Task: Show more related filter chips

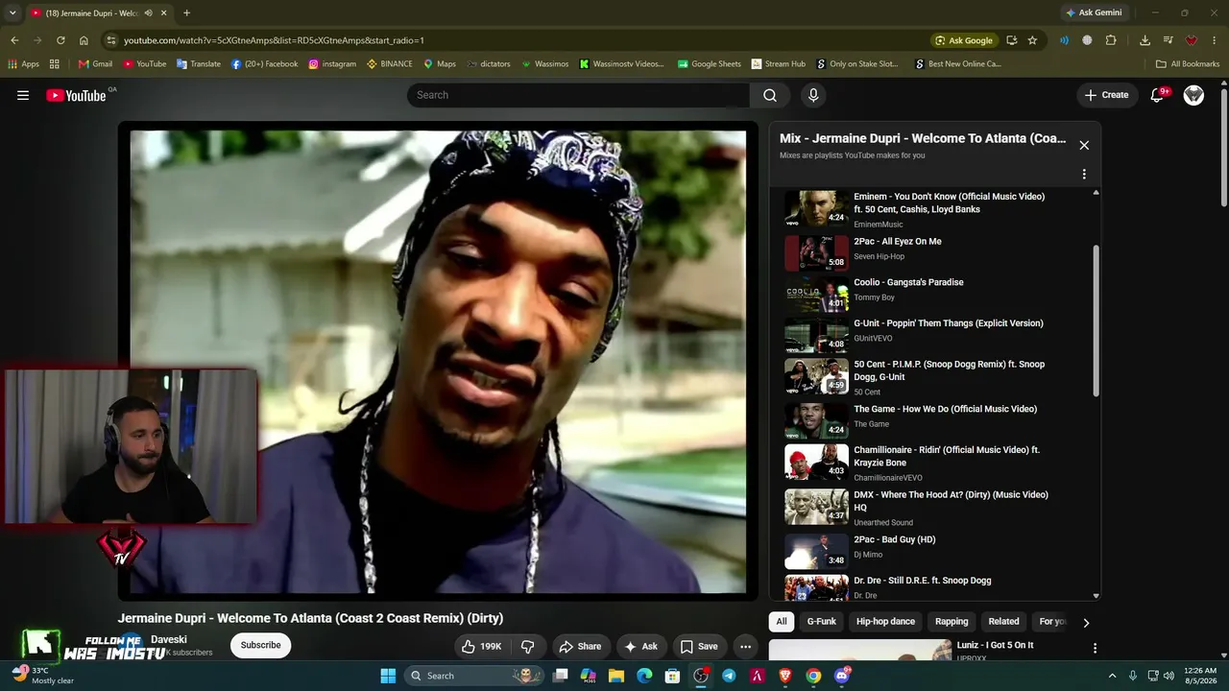Action: click(x=1086, y=622)
